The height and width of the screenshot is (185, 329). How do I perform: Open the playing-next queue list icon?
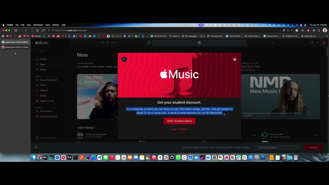[x=318, y=43]
